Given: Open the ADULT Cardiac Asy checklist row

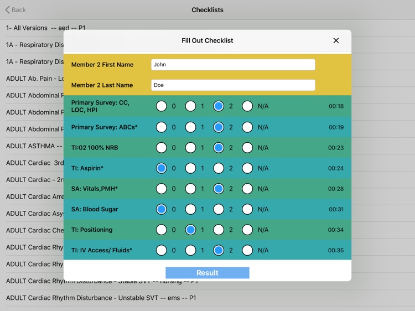Looking at the screenshot, I should [x=34, y=214].
